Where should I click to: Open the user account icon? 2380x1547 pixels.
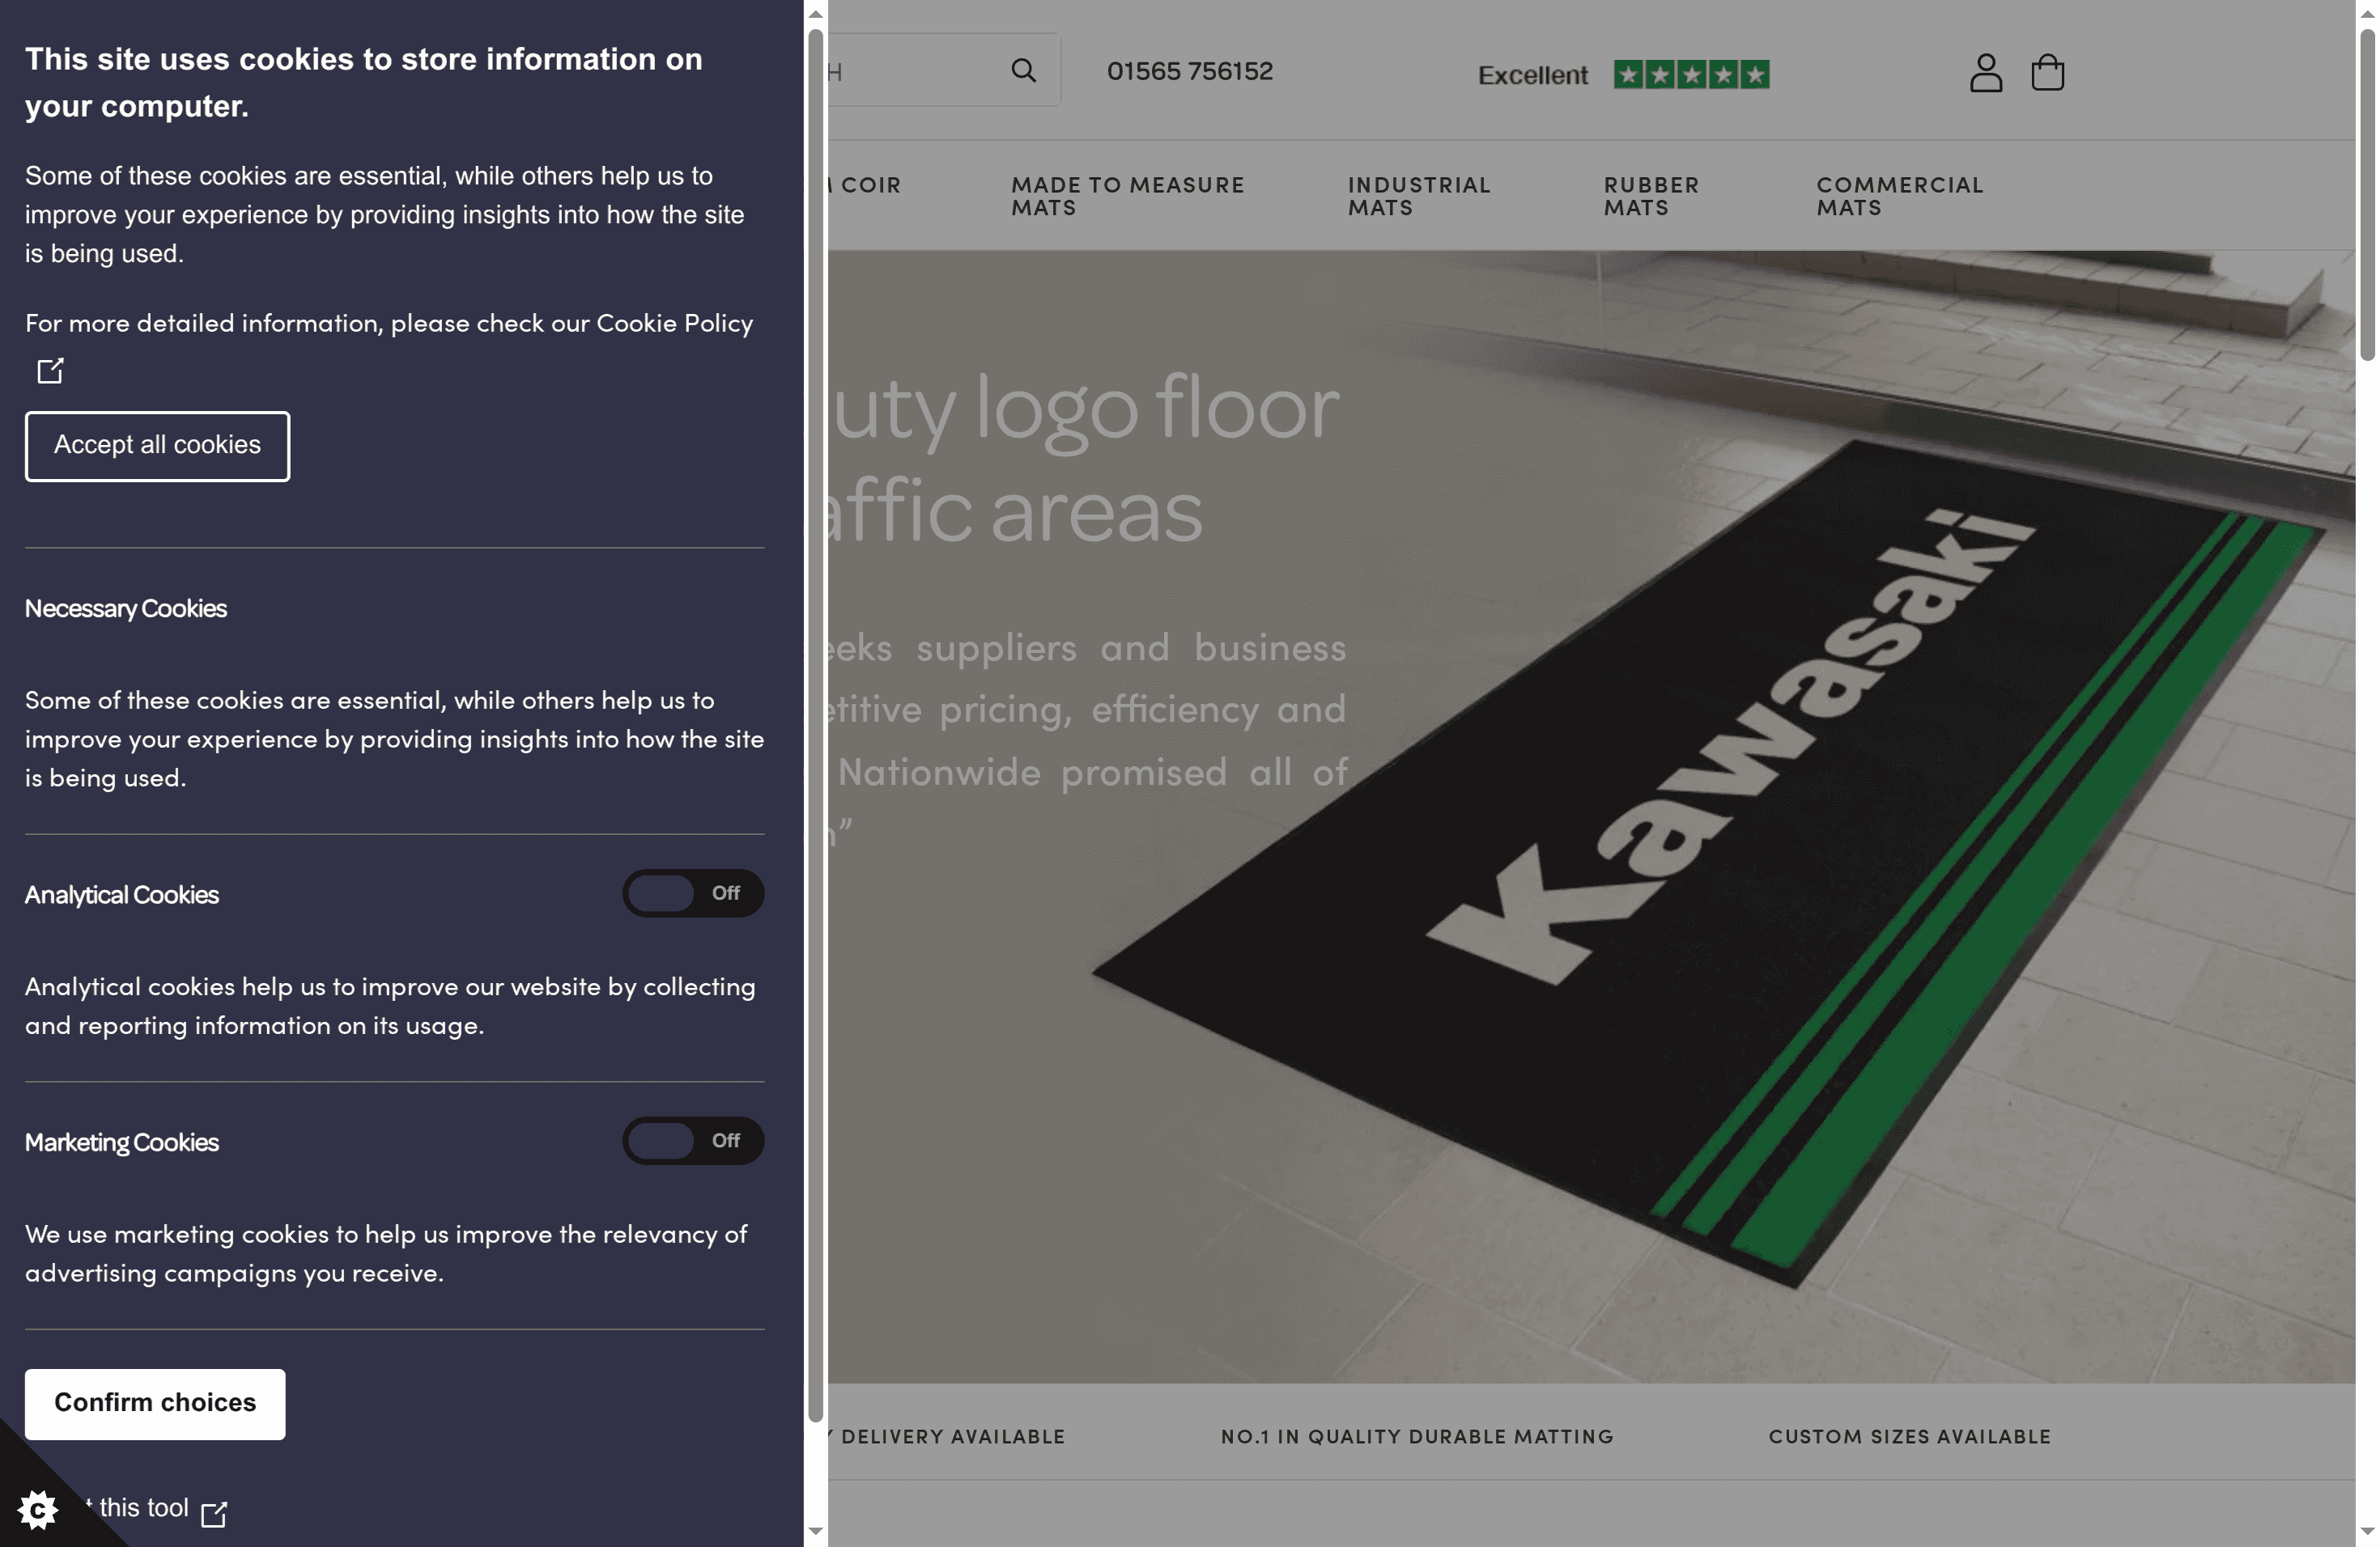[1985, 73]
